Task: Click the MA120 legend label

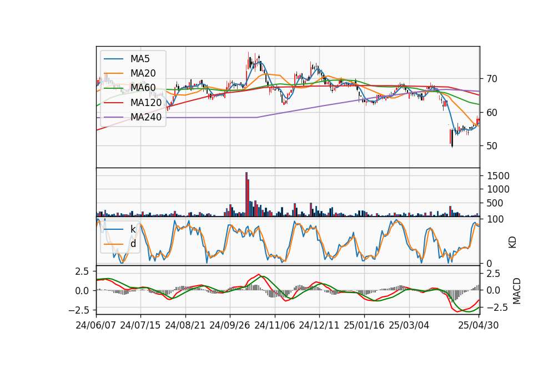Action: 146,103
